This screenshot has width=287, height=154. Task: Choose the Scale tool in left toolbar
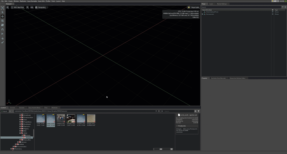coord(2,25)
